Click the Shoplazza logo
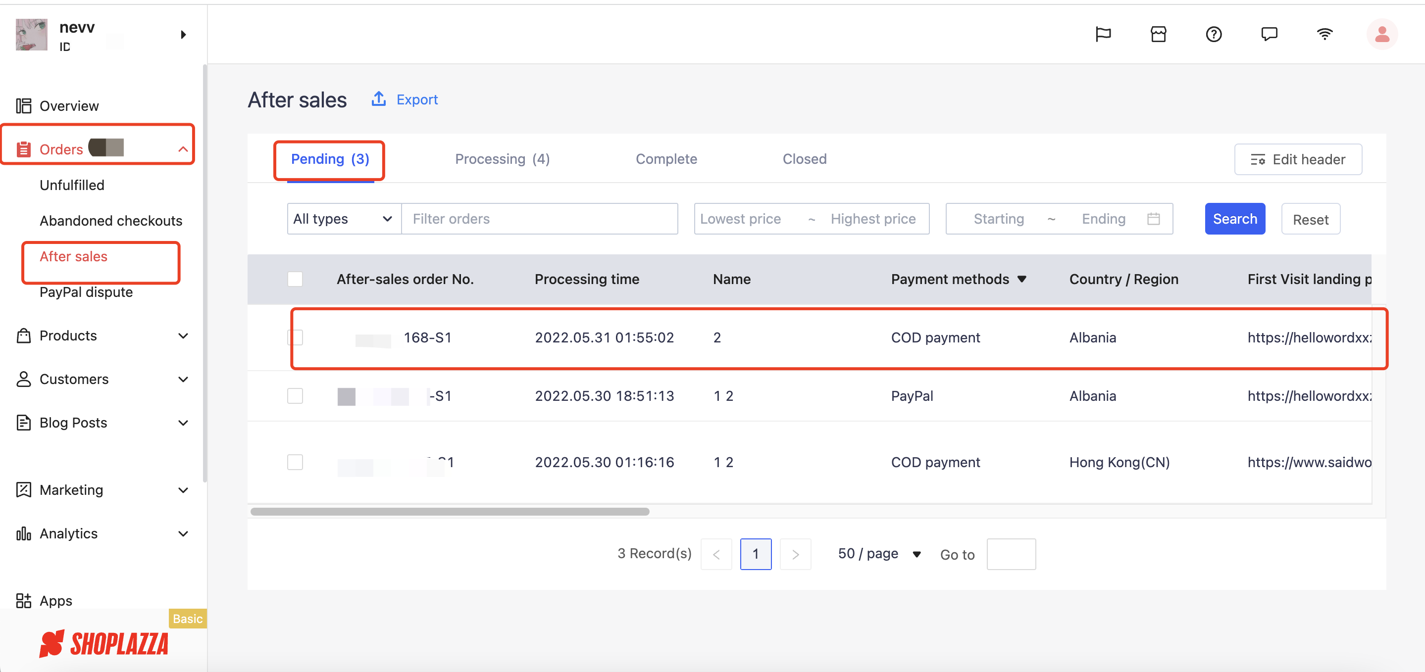The image size is (1425, 672). (x=103, y=644)
